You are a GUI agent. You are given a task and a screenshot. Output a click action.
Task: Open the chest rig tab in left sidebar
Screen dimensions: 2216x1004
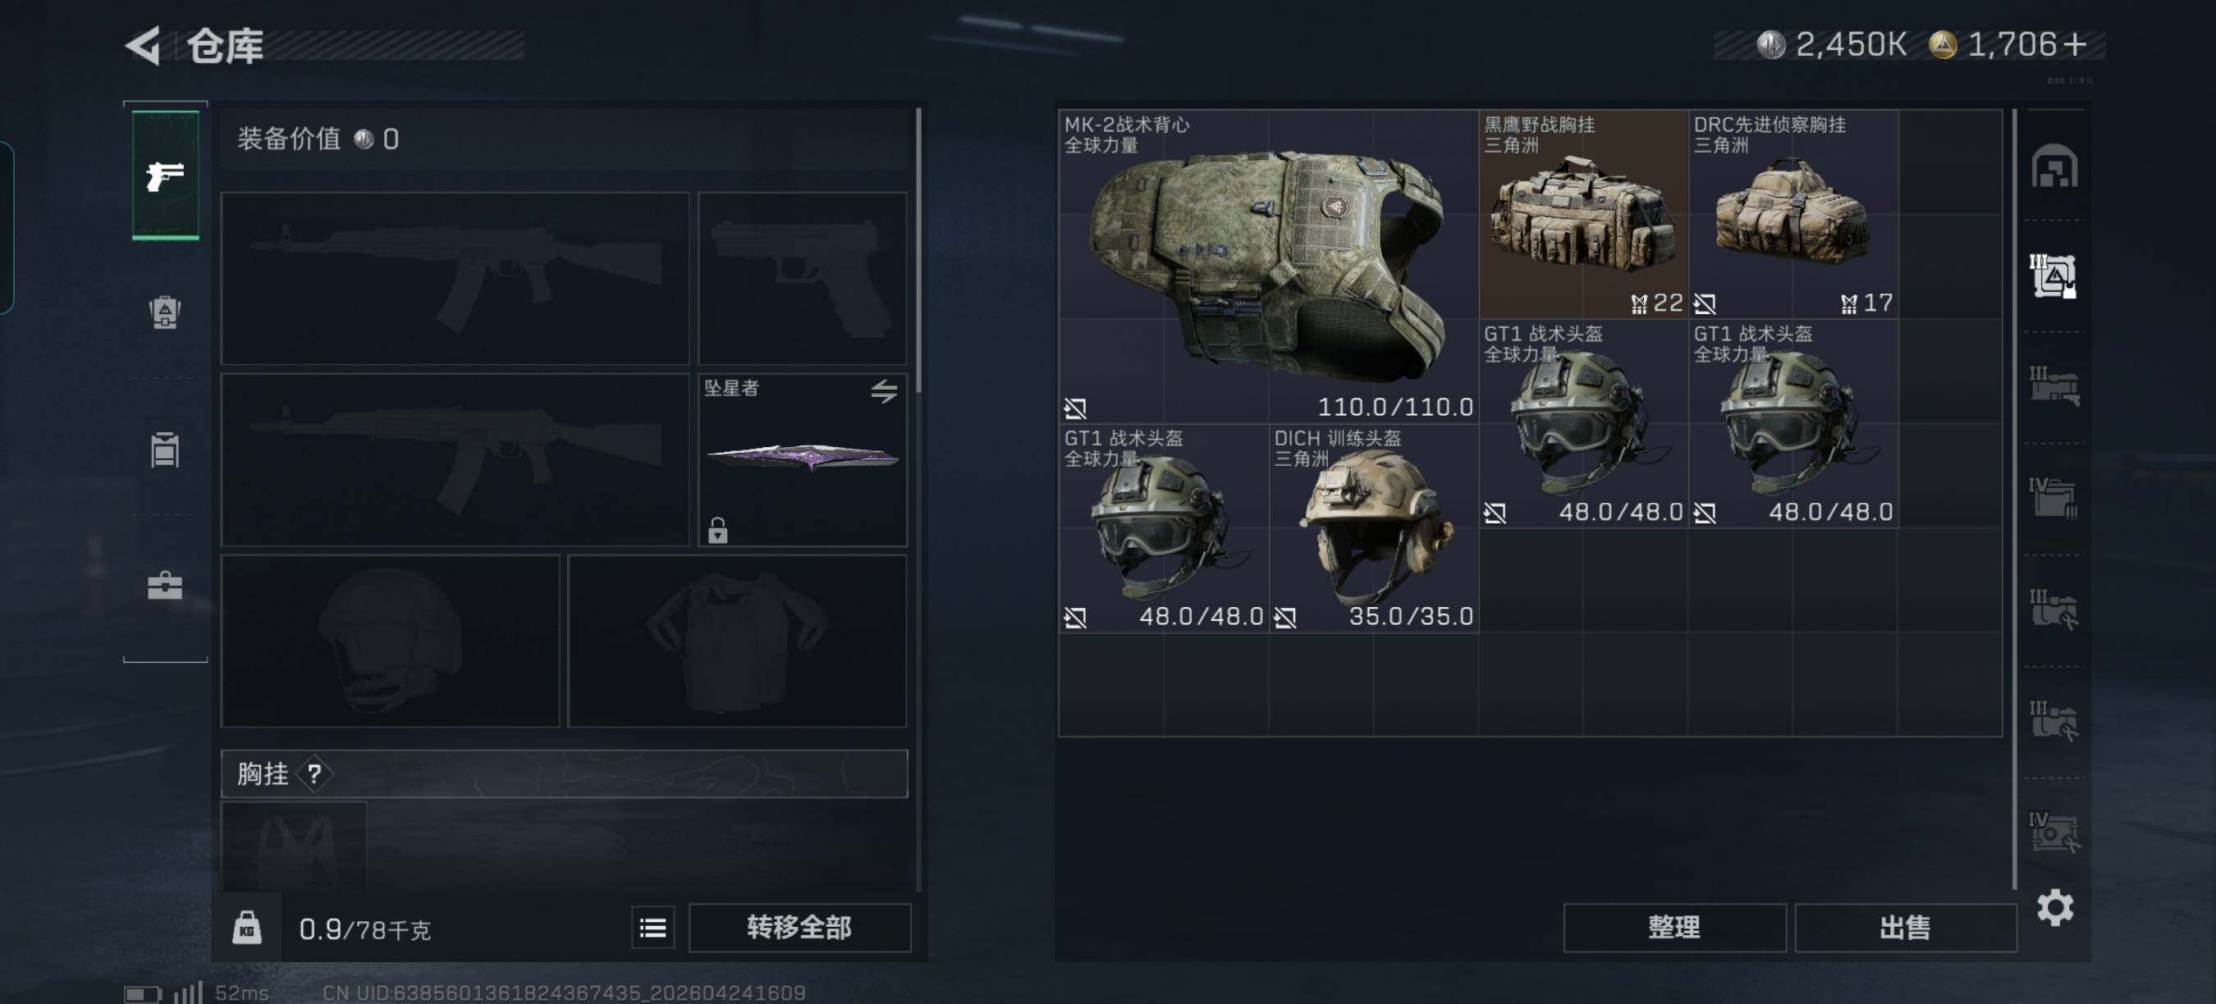(164, 450)
